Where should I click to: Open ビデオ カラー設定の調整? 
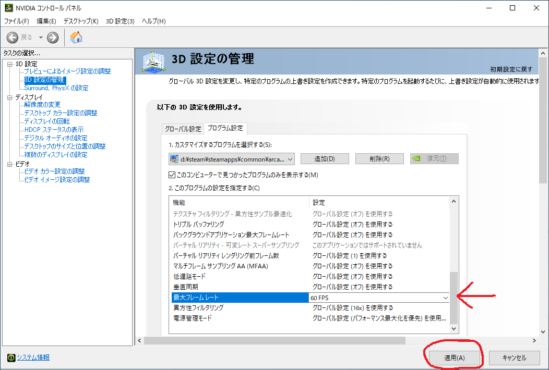click(x=54, y=171)
